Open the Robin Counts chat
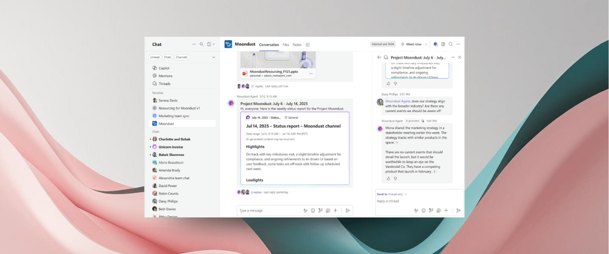This screenshot has height=254, width=609. point(183,194)
